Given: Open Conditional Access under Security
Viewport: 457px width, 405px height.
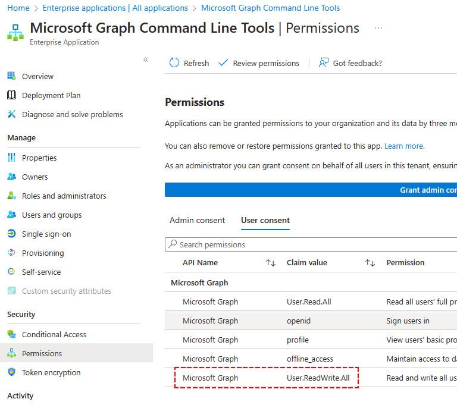Looking at the screenshot, I should (54, 334).
